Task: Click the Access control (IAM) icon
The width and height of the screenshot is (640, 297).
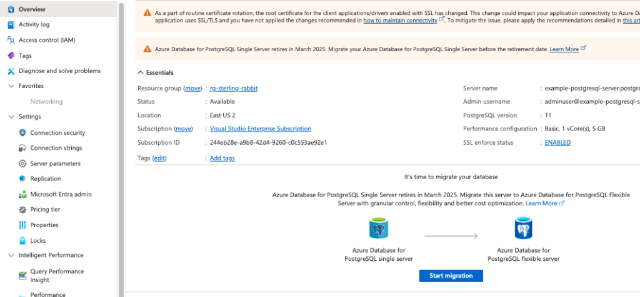Action: (11, 40)
